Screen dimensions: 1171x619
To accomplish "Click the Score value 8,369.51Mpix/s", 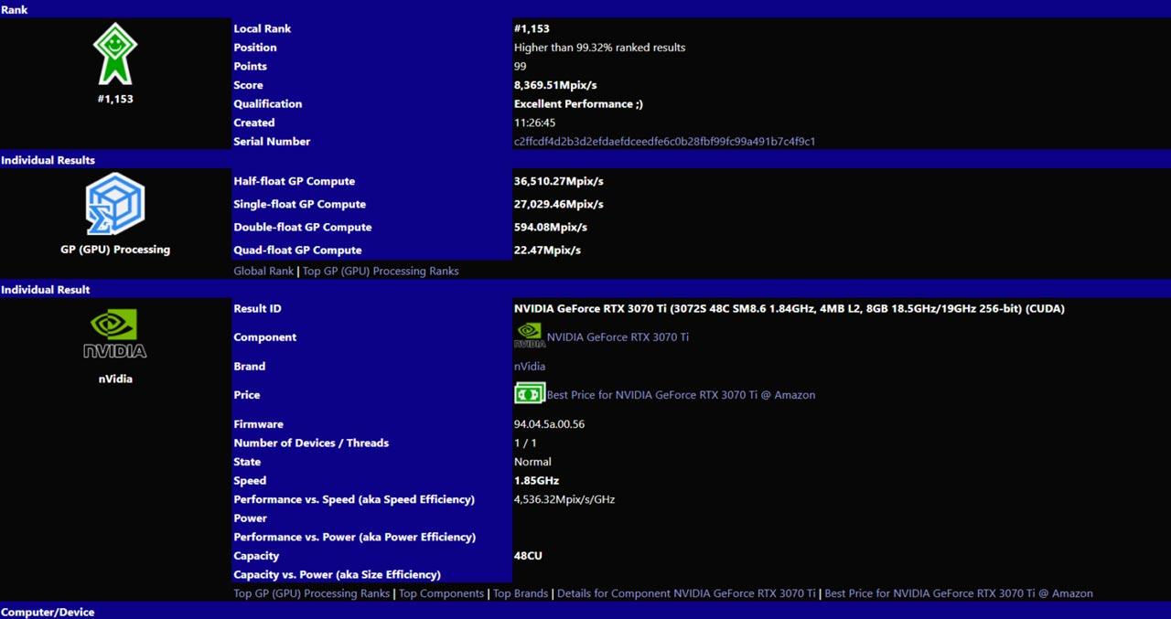I will 555,85.
